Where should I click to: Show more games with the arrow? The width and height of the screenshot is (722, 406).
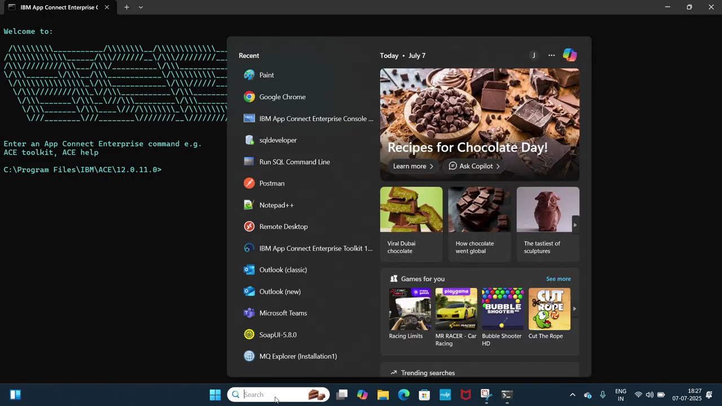click(x=575, y=308)
